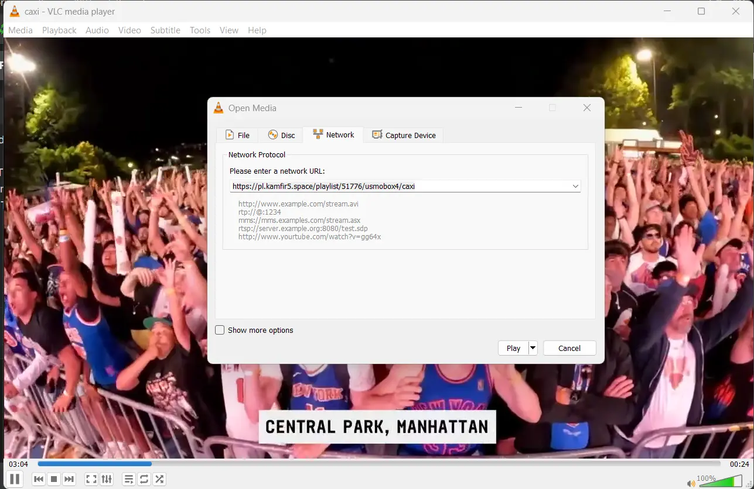Viewport: 754px width, 489px height.
Task: Minimize the Open Media dialog
Action: pyautogui.click(x=518, y=108)
